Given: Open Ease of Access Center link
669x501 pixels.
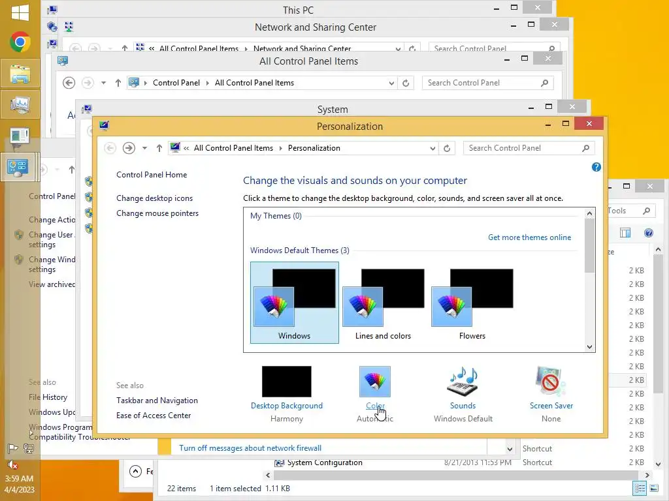Looking at the screenshot, I should [x=154, y=416].
